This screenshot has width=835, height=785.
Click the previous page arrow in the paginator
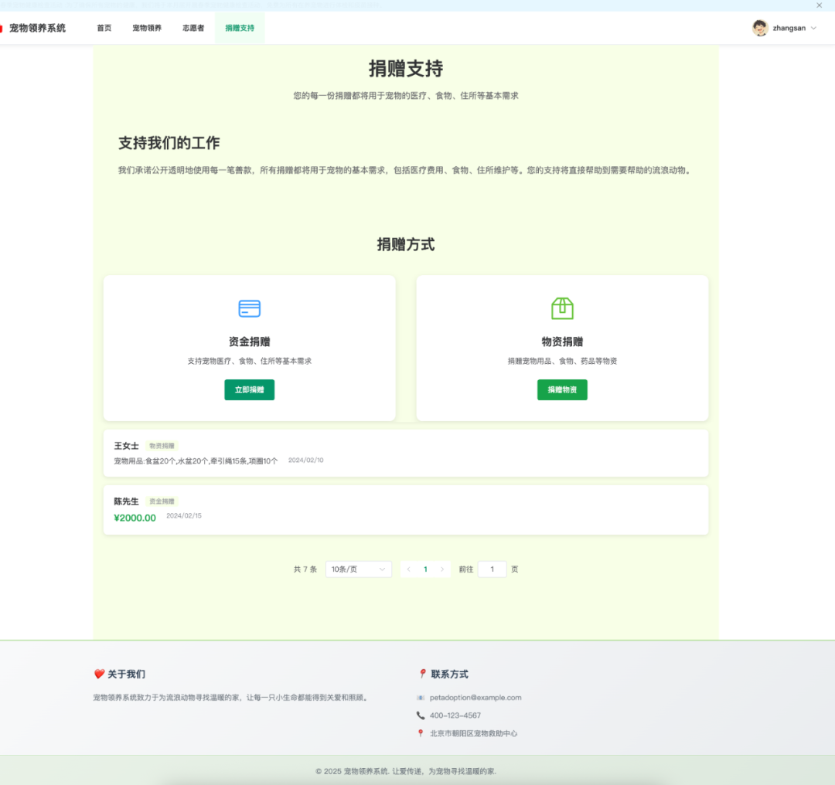coord(408,569)
